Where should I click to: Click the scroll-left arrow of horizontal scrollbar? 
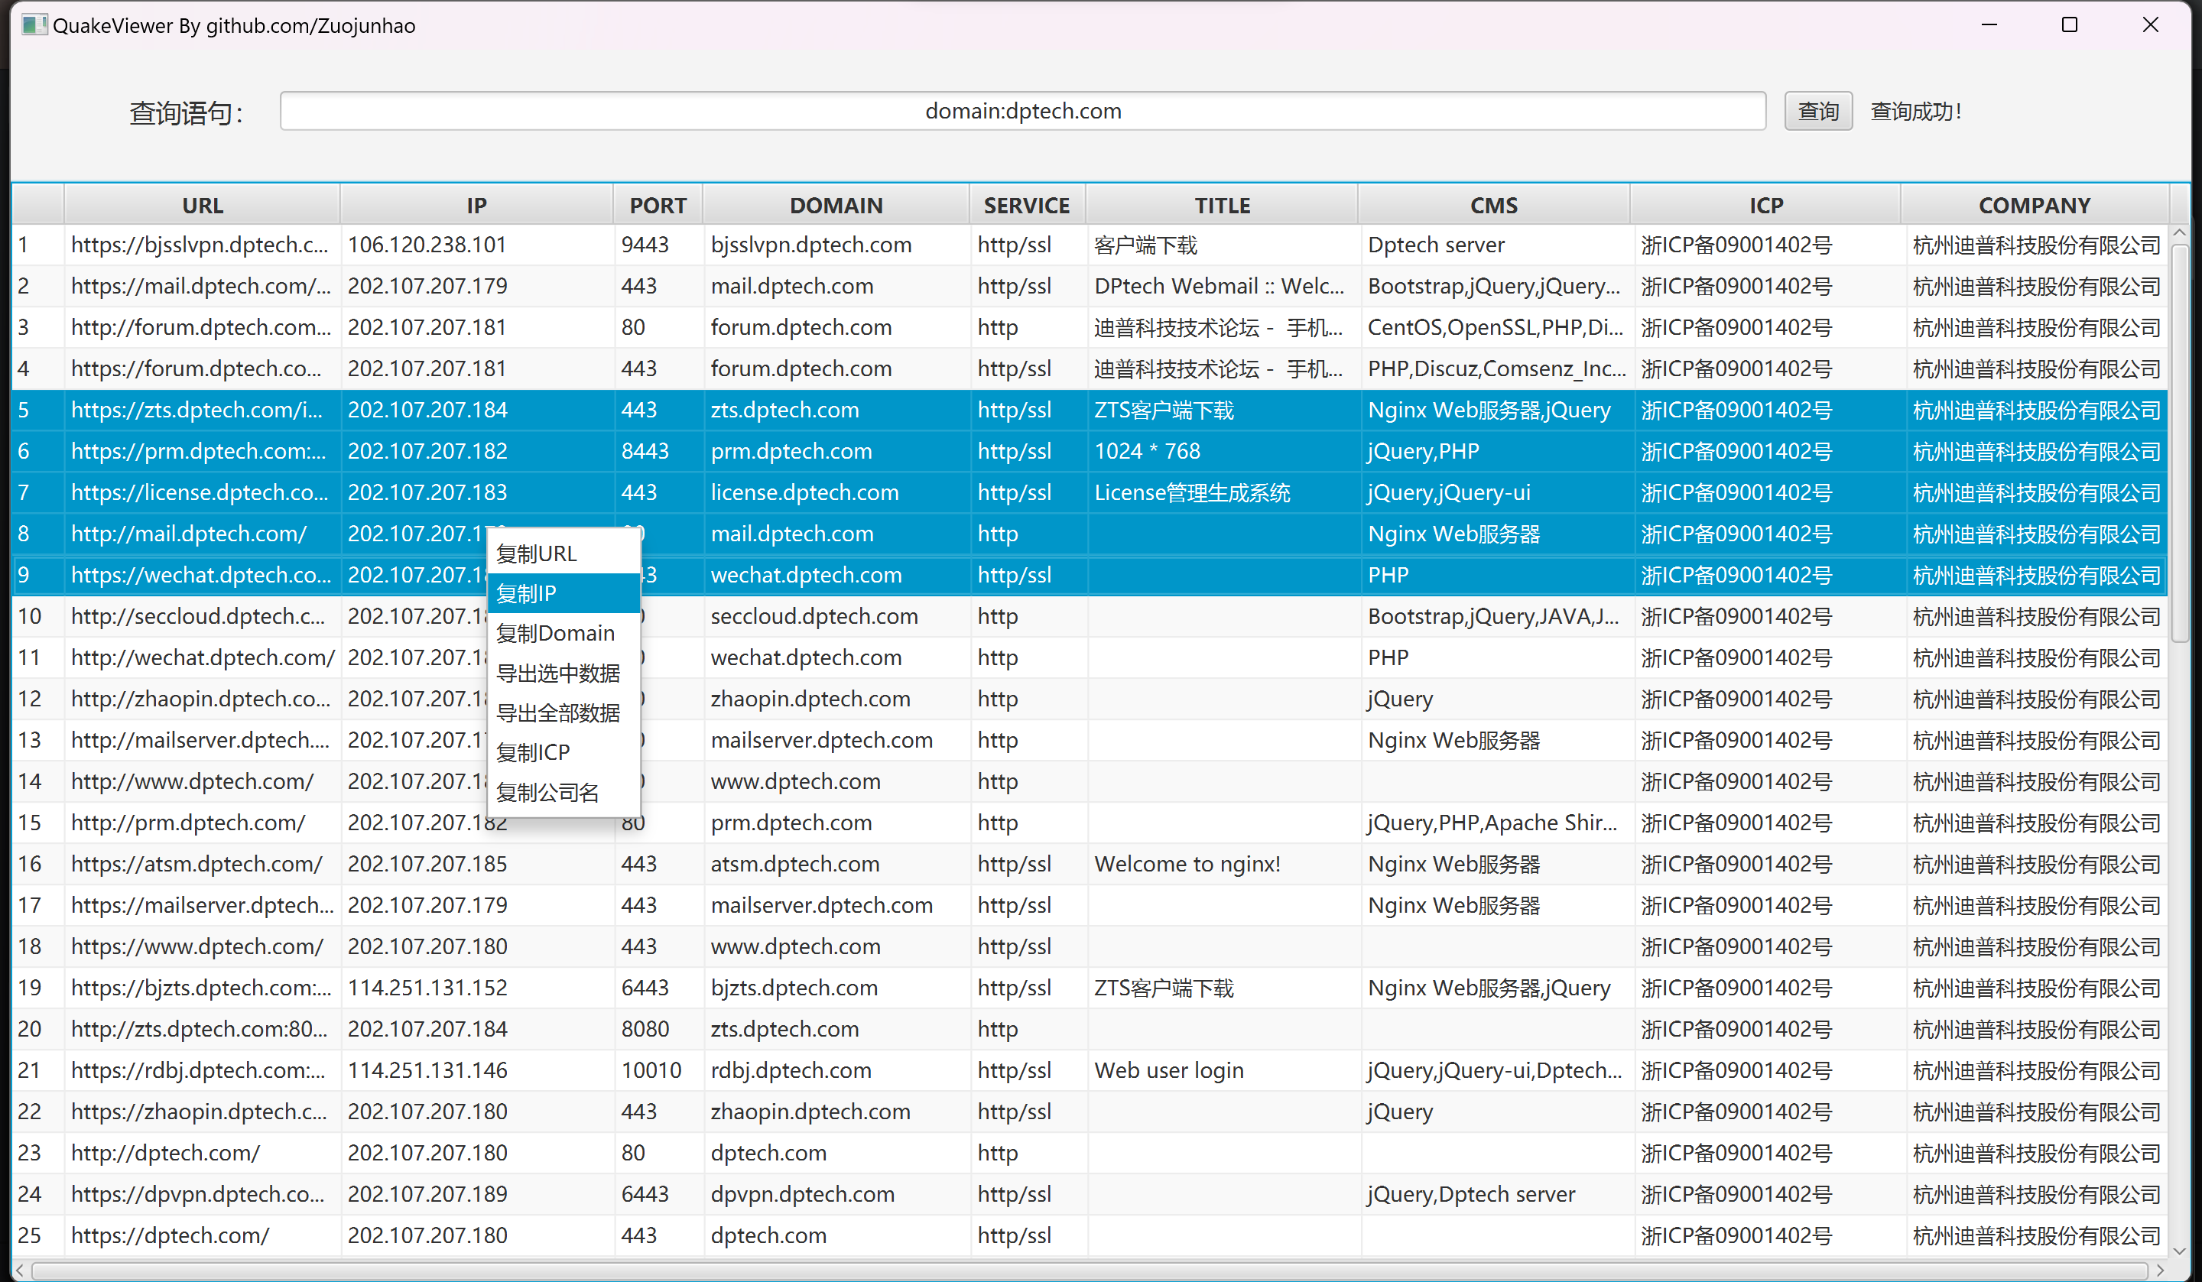pyautogui.click(x=20, y=1270)
